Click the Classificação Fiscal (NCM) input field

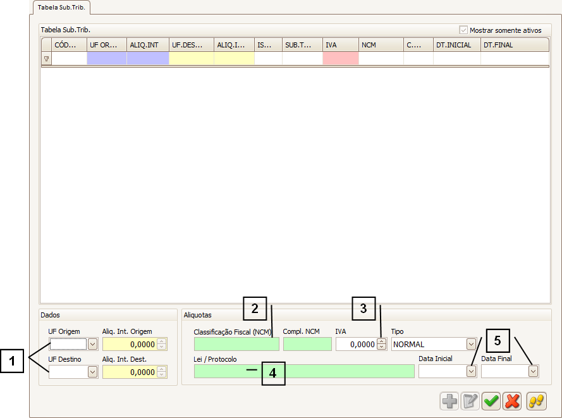pyautogui.click(x=236, y=344)
